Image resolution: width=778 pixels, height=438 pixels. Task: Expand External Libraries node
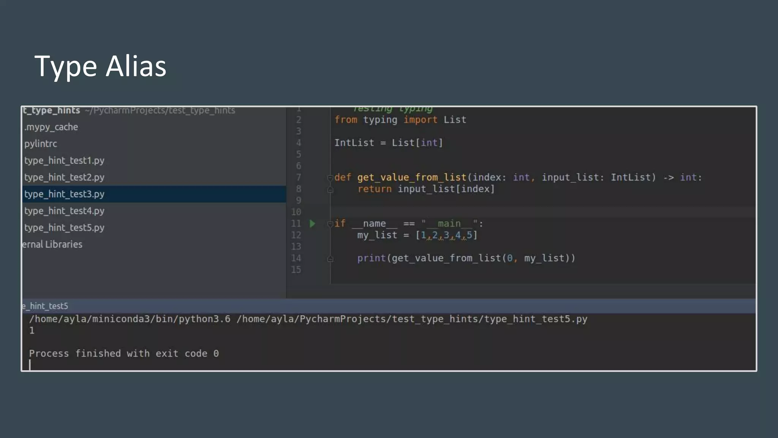(x=52, y=244)
